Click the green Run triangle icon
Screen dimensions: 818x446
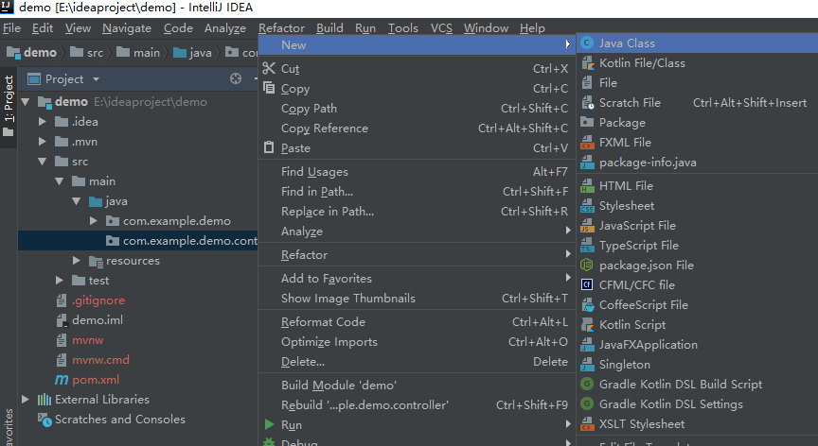[x=269, y=424]
